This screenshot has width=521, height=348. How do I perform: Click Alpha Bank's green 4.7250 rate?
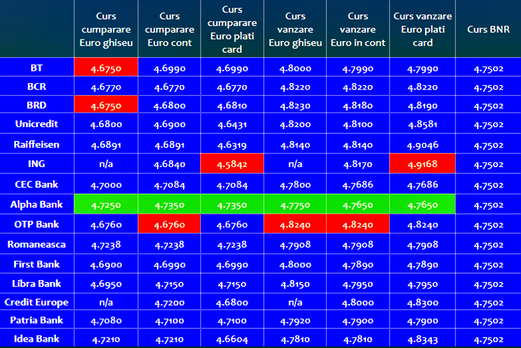click(106, 205)
